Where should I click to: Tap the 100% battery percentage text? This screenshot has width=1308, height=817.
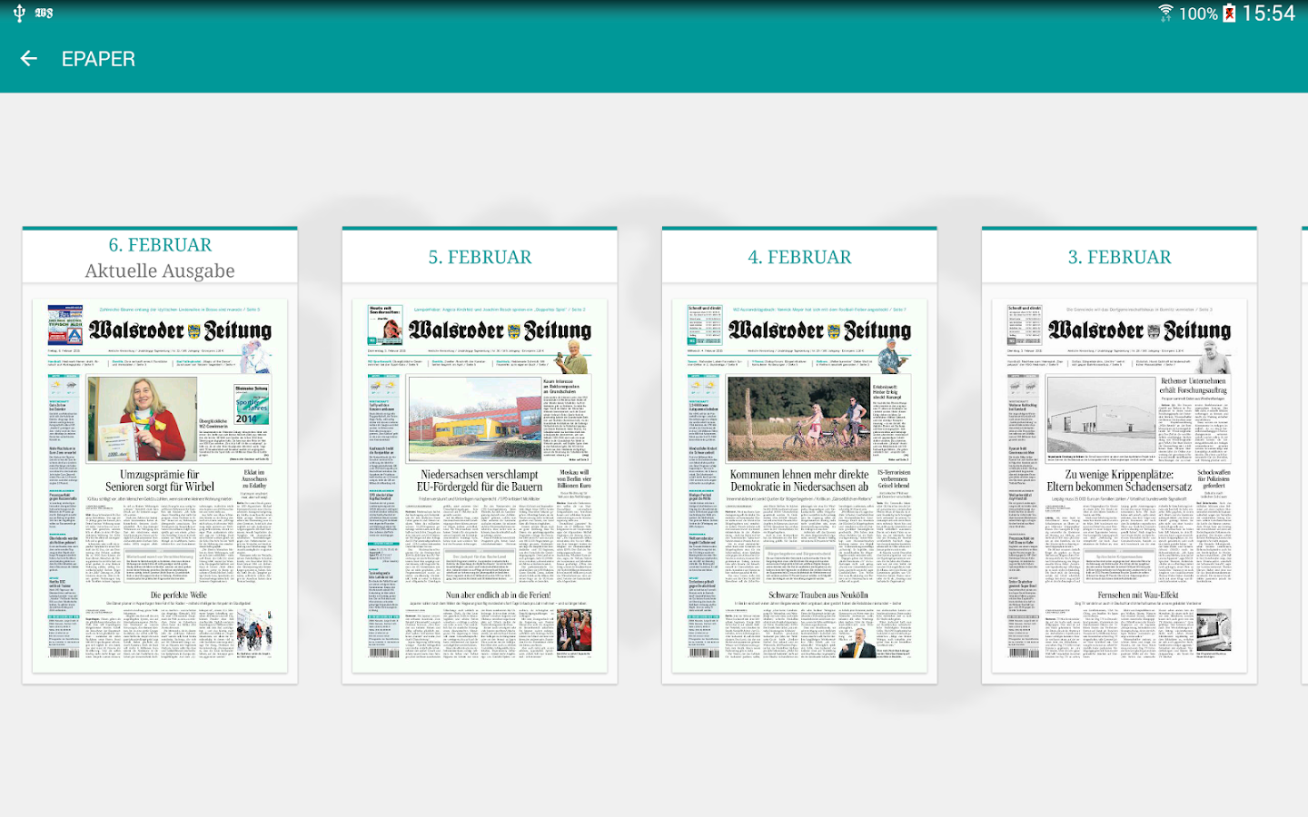(1198, 14)
